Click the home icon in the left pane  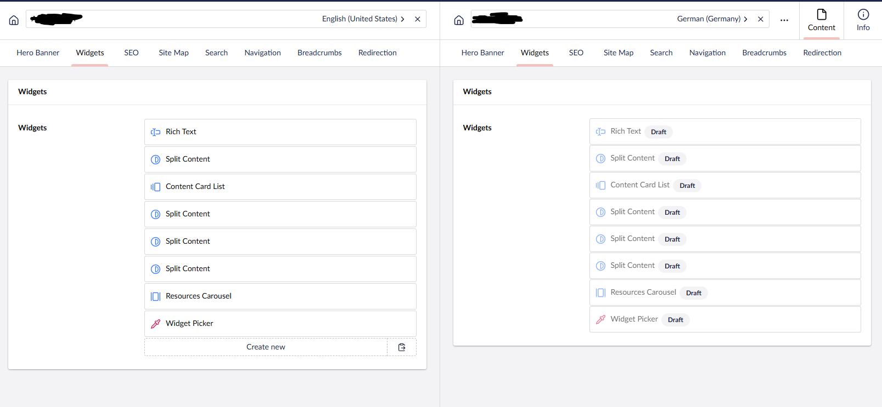coord(14,20)
